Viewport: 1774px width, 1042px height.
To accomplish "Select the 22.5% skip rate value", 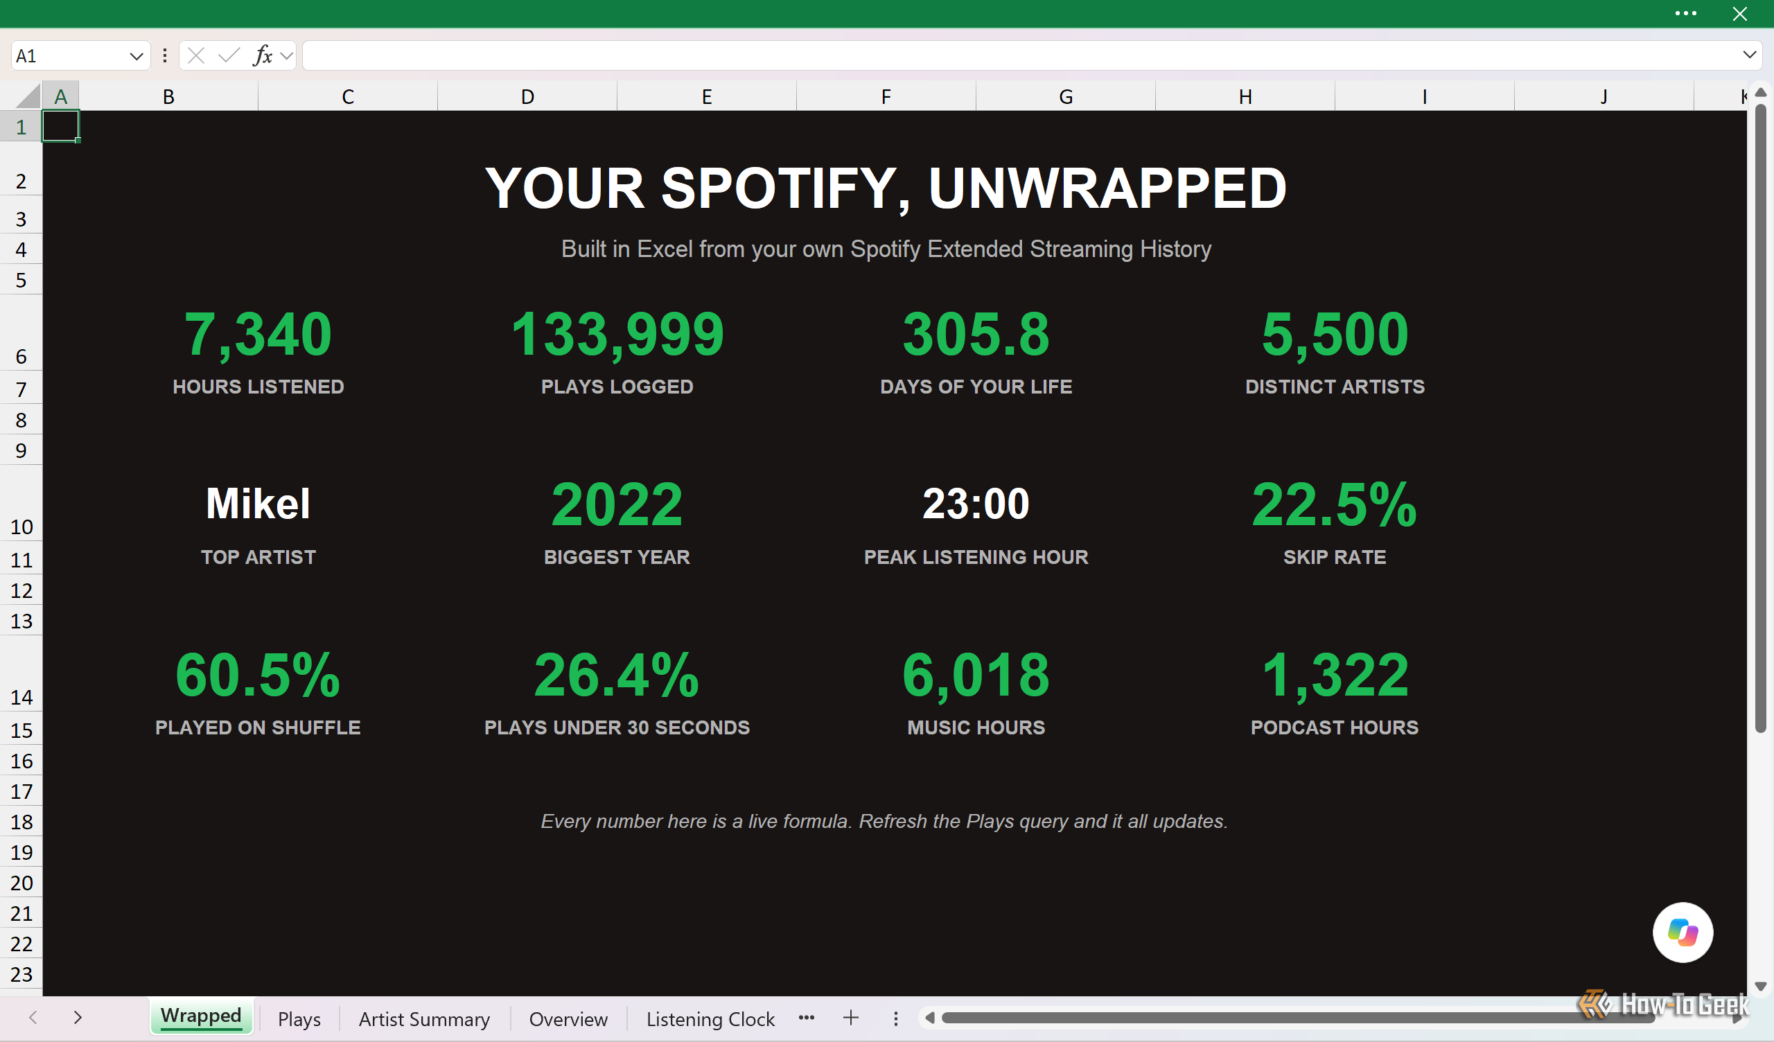I will pyautogui.click(x=1335, y=504).
